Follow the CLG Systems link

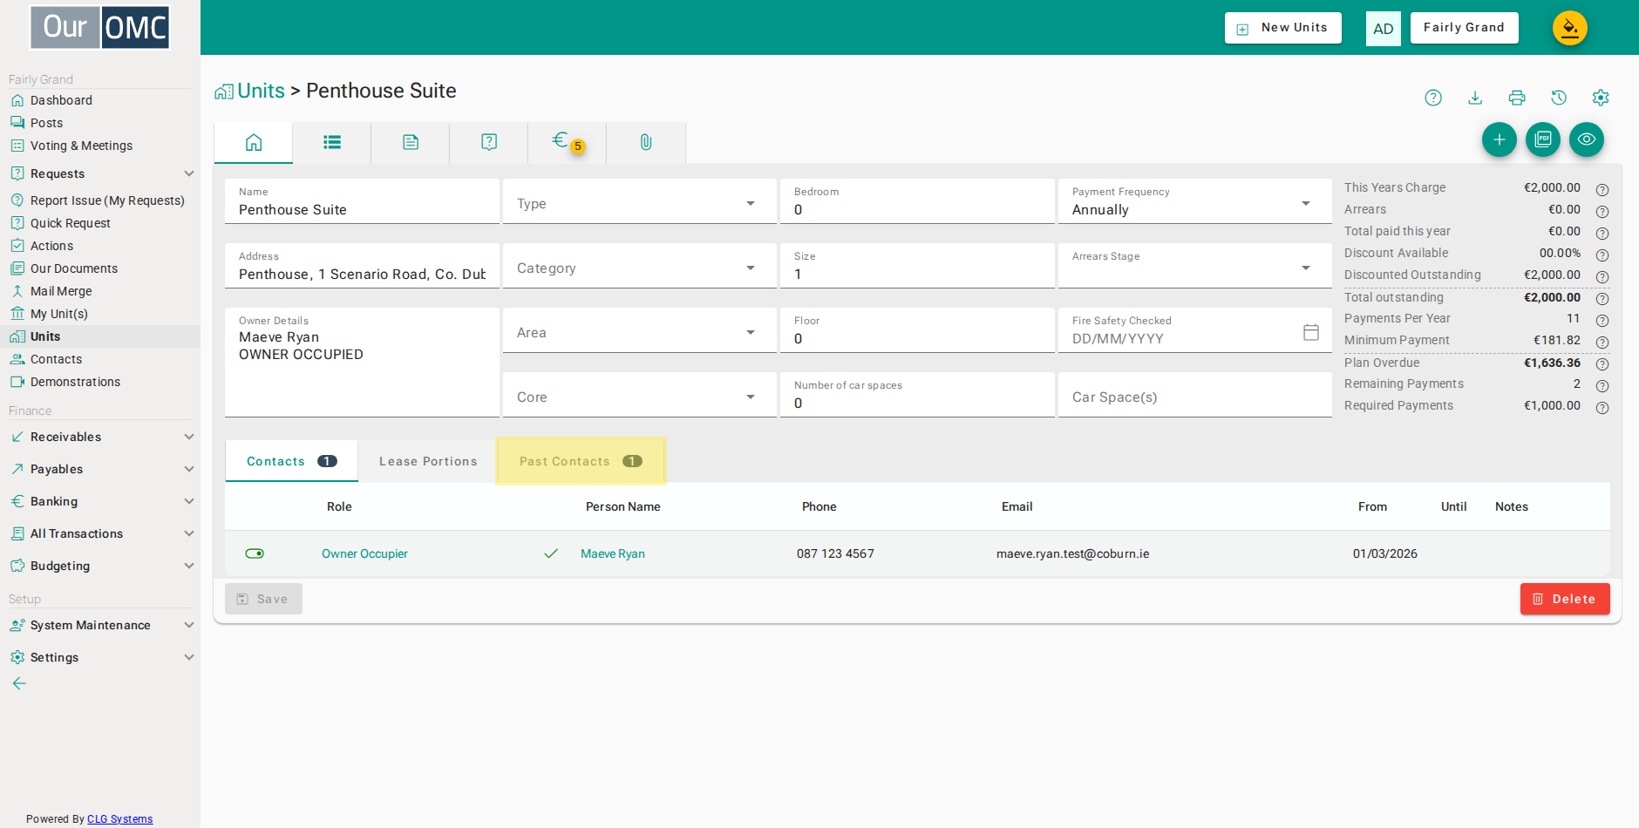(120, 819)
